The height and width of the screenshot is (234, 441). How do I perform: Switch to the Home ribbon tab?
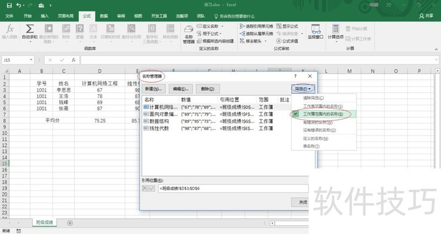[x=28, y=16]
